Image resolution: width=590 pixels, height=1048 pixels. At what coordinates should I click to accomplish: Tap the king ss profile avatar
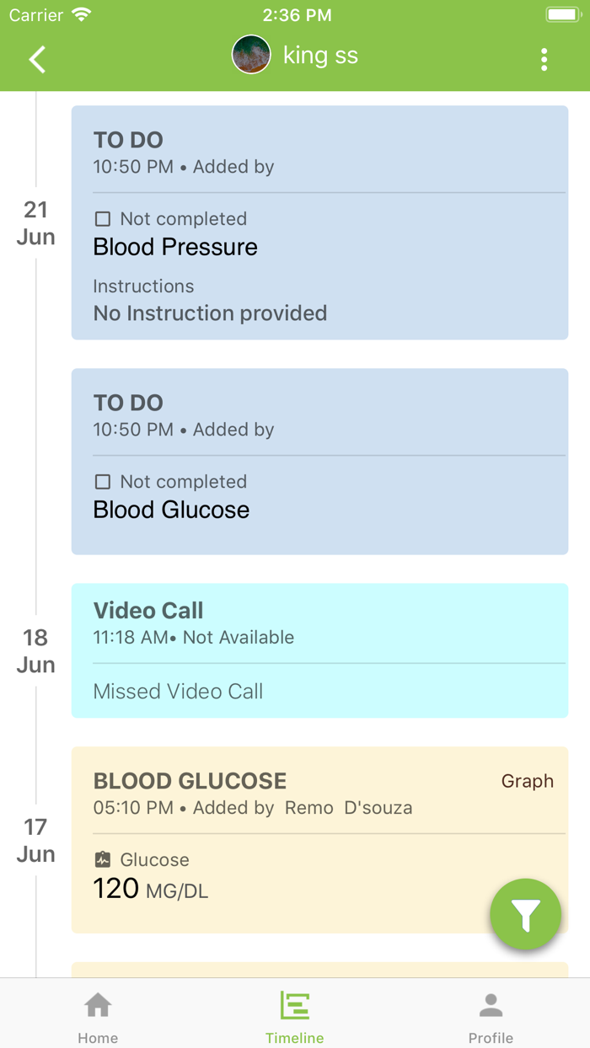tap(251, 55)
